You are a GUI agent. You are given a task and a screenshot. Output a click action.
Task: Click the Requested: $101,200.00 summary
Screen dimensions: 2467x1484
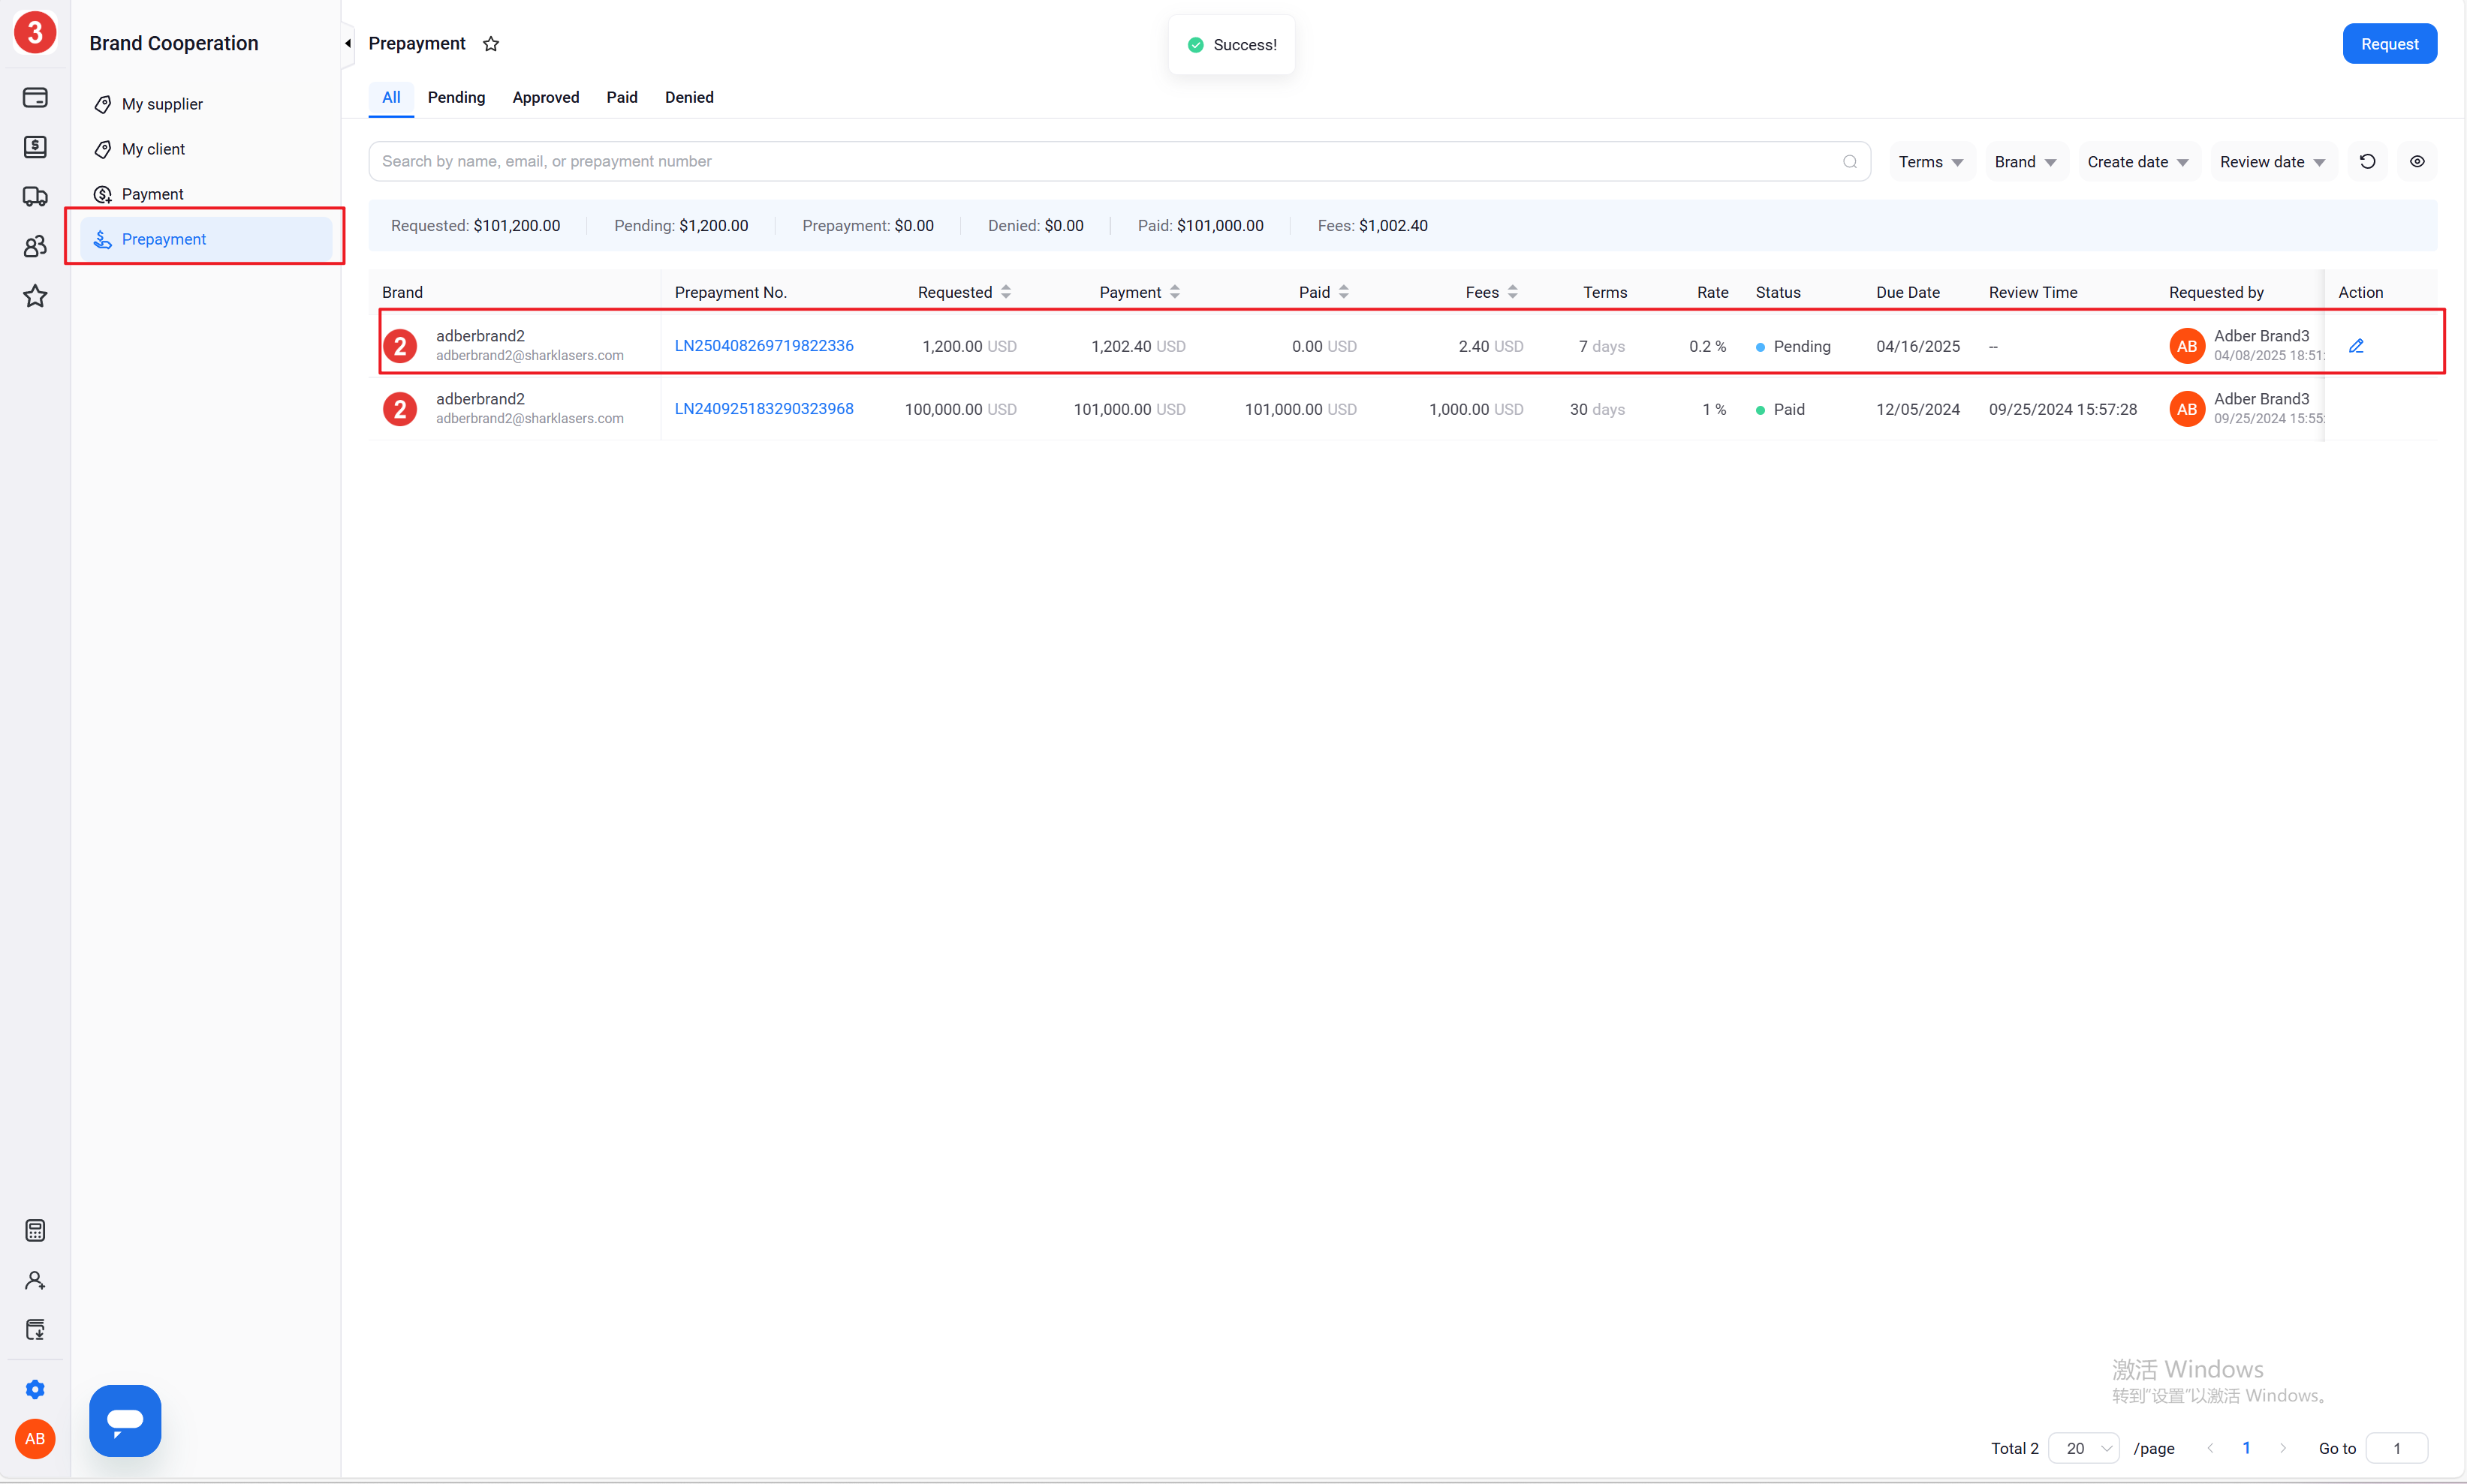(475, 226)
